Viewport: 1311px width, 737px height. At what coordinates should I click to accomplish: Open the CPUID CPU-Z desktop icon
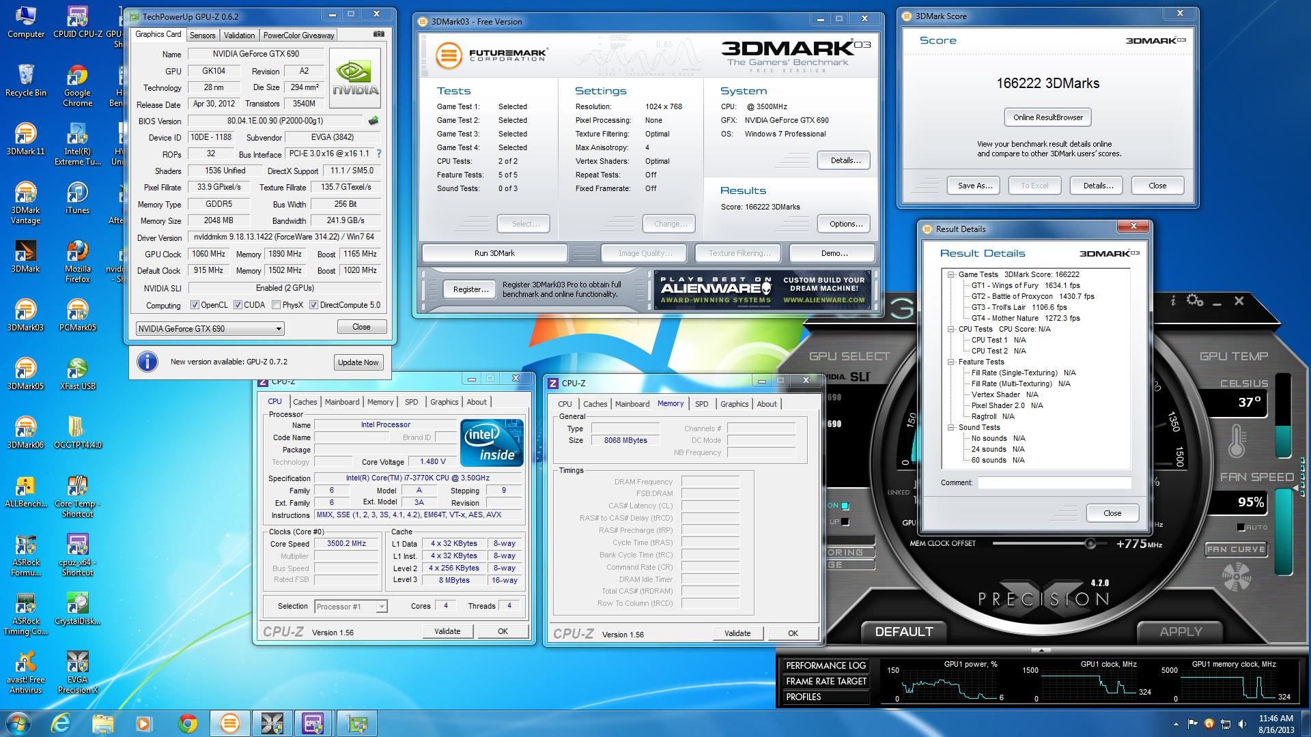(77, 23)
